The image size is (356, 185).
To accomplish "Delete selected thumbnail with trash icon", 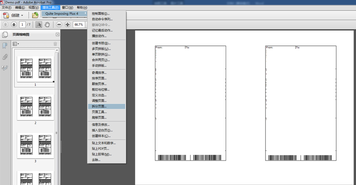I will click(x=55, y=44).
